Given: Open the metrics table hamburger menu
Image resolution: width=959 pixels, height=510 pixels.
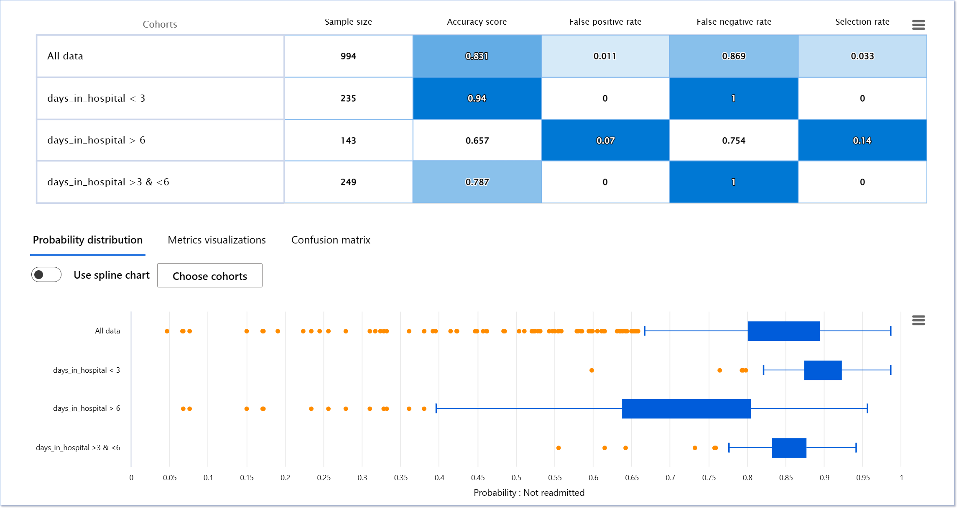Looking at the screenshot, I should click(918, 25).
